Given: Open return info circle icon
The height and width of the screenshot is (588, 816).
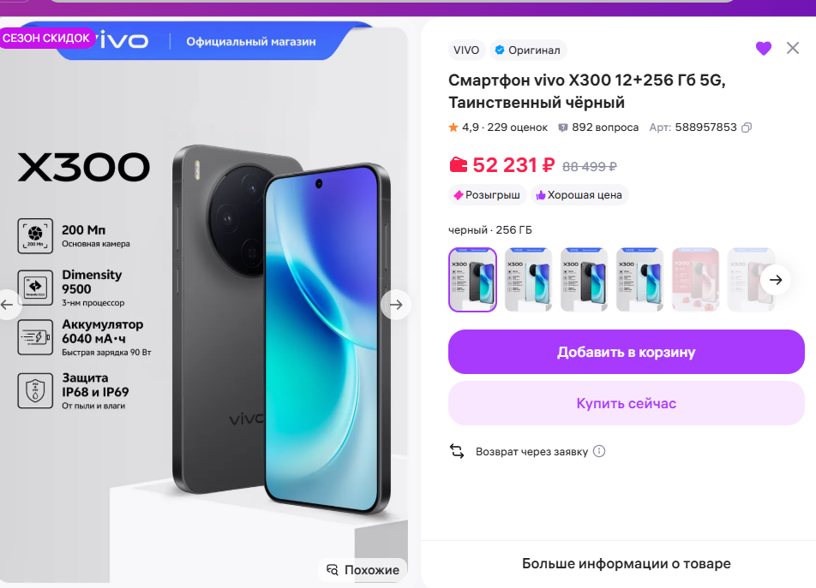Looking at the screenshot, I should (x=599, y=451).
